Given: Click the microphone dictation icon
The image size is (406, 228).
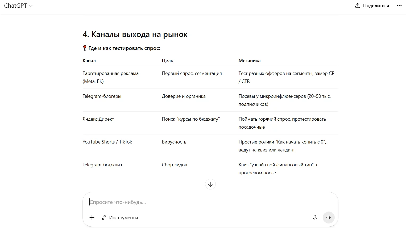Looking at the screenshot, I should pos(315,217).
